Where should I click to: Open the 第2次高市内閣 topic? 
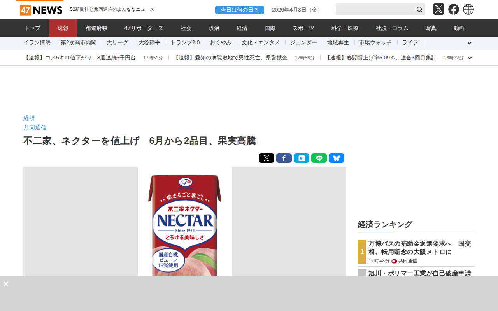tap(79, 43)
